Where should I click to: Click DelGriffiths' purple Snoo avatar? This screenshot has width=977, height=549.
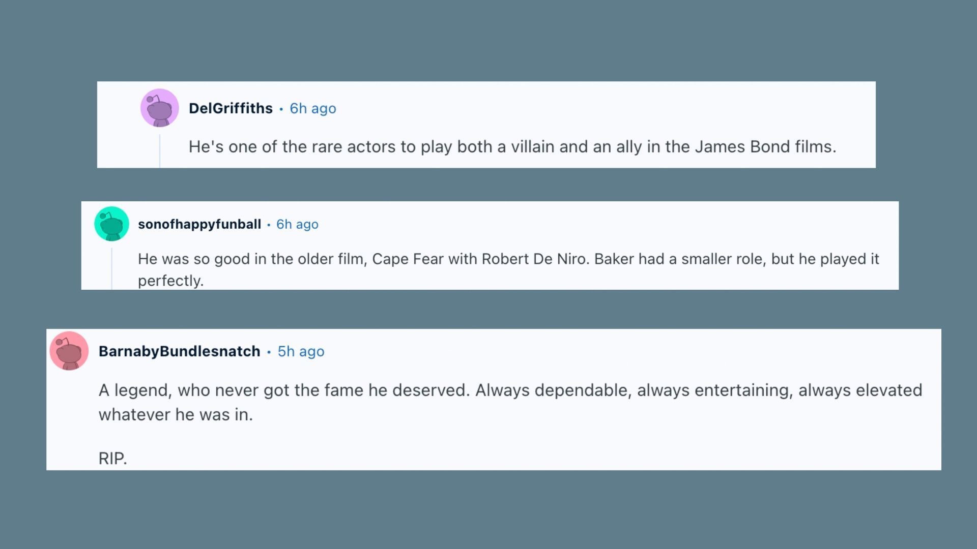tap(159, 108)
